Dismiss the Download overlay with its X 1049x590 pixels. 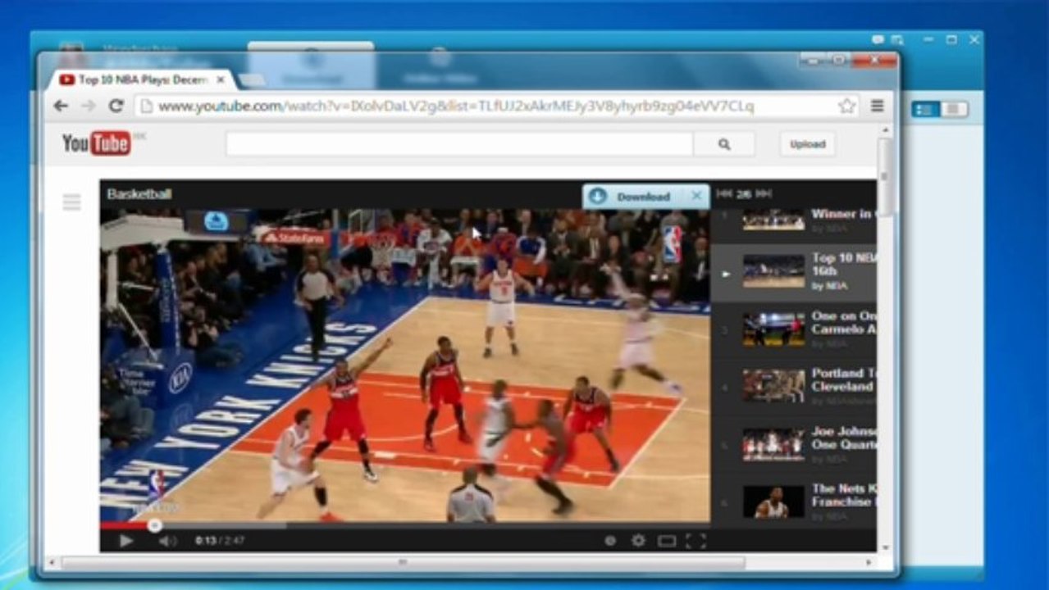696,196
